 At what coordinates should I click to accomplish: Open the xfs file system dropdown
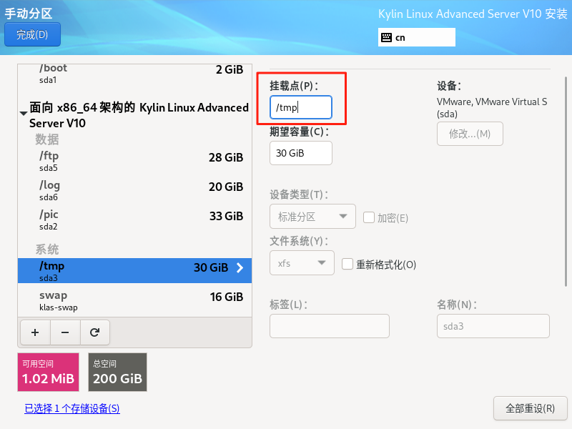point(302,263)
